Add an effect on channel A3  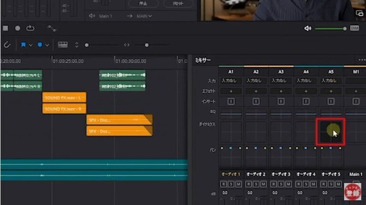[x=281, y=91]
